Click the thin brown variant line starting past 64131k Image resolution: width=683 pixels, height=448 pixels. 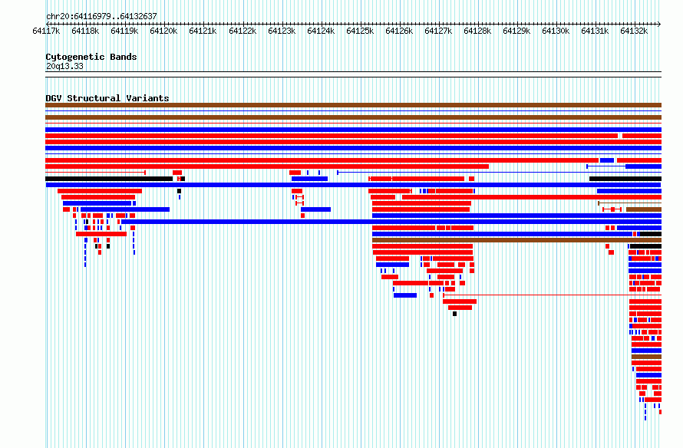pyautogui.click(x=630, y=203)
